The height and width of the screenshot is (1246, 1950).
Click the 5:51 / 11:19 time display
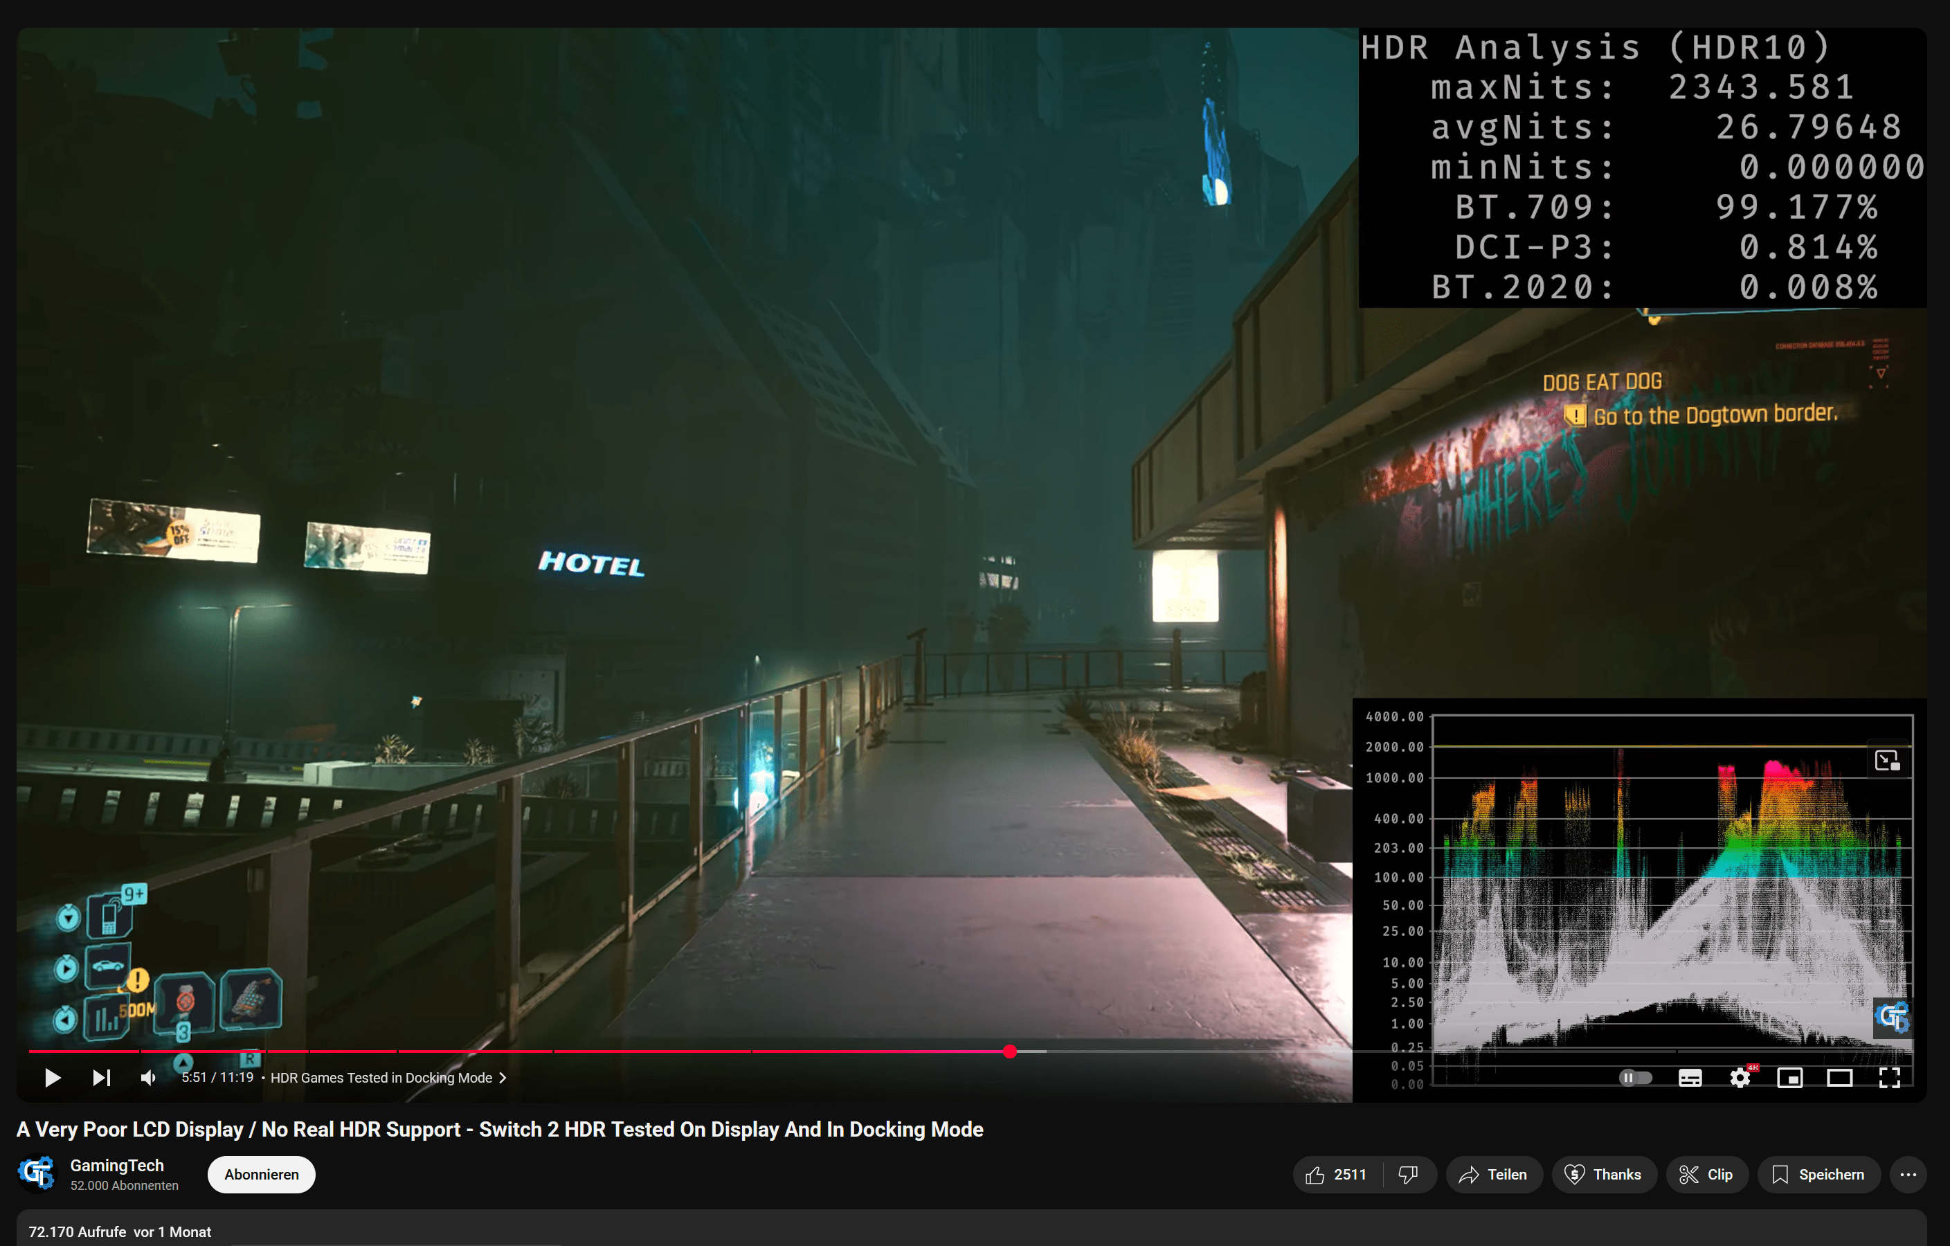point(217,1078)
